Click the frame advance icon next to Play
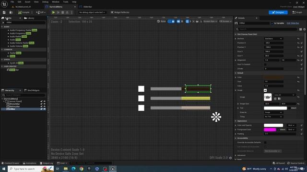Image resolution: width=307 pixels, height=172 pixels. coord(58,12)
